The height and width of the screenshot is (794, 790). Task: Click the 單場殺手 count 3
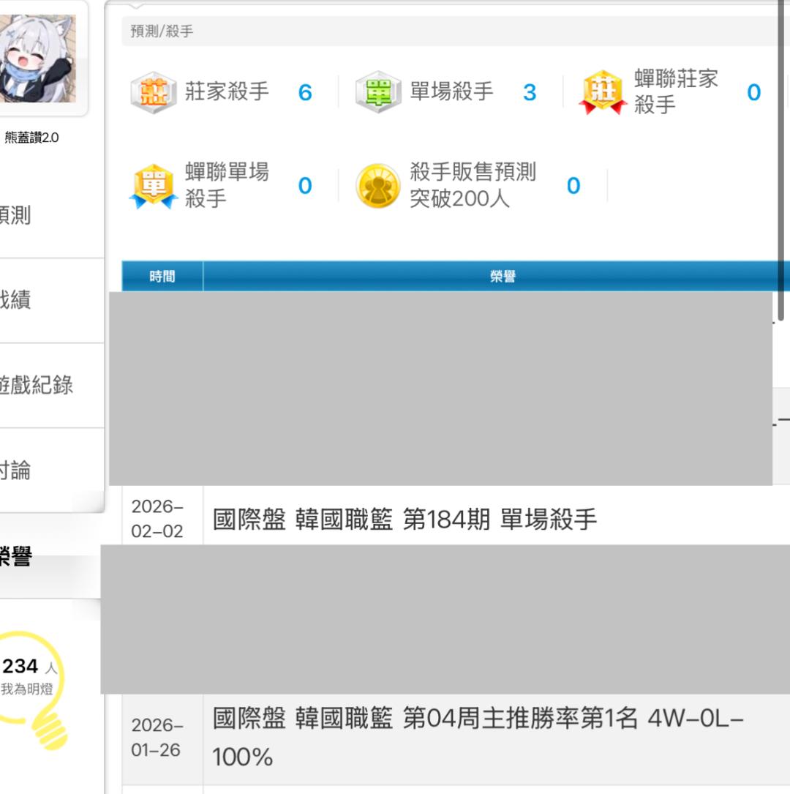[530, 93]
